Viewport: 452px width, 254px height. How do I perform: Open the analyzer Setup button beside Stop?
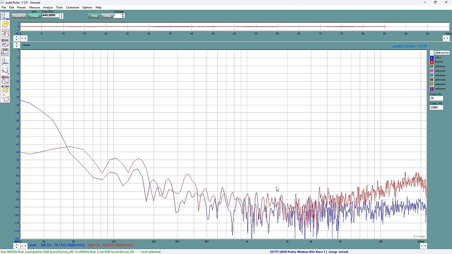coord(107,16)
